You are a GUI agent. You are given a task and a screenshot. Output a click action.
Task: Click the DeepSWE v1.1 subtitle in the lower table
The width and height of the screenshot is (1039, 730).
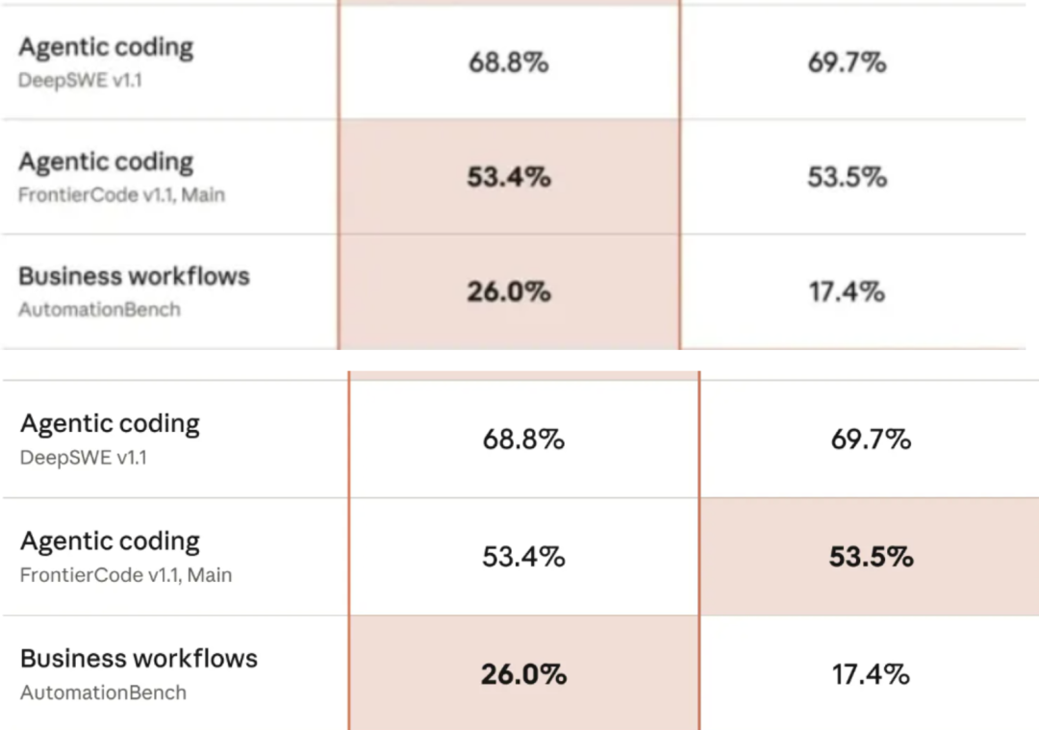coord(84,458)
